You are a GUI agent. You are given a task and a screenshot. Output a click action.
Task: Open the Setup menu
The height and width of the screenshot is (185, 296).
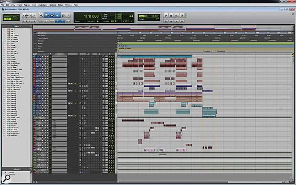[61, 5]
